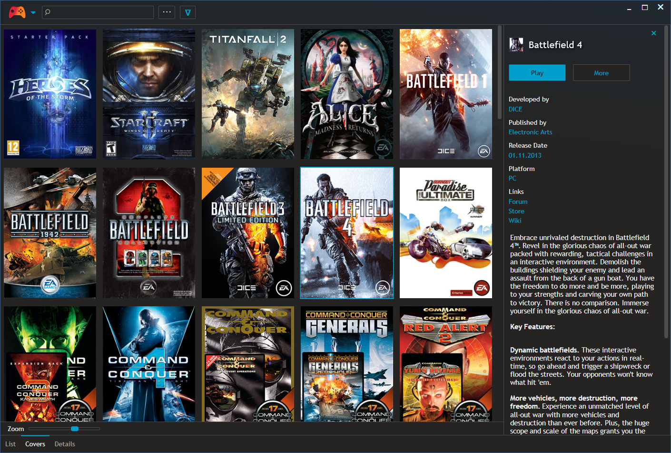Select Command & Conquer Kane's Wrath cover
This screenshot has height=453, width=671.
50,364
